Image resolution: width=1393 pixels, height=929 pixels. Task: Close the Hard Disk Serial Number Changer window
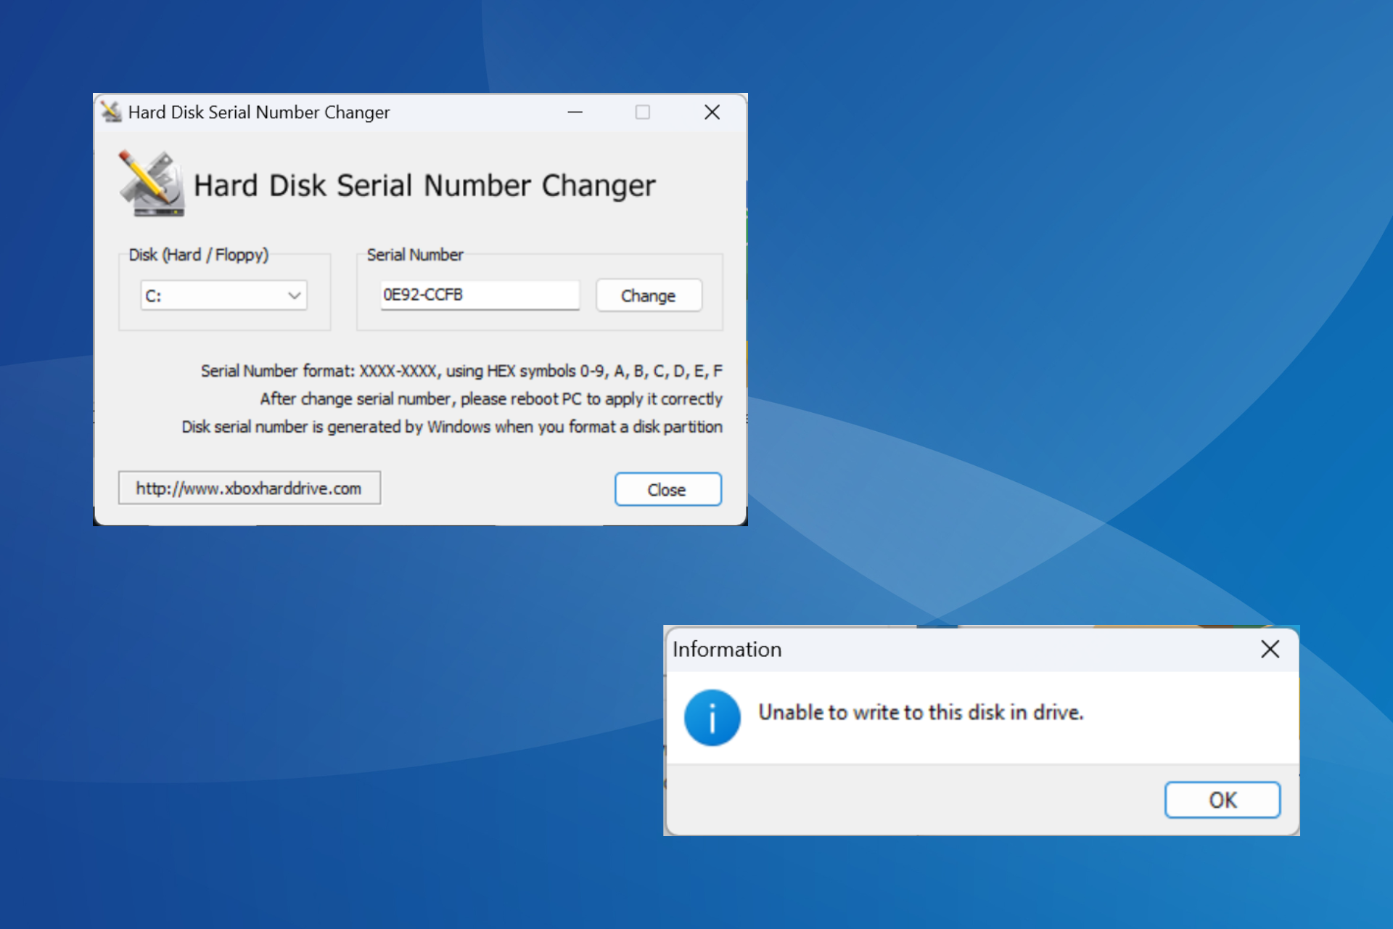[712, 112]
